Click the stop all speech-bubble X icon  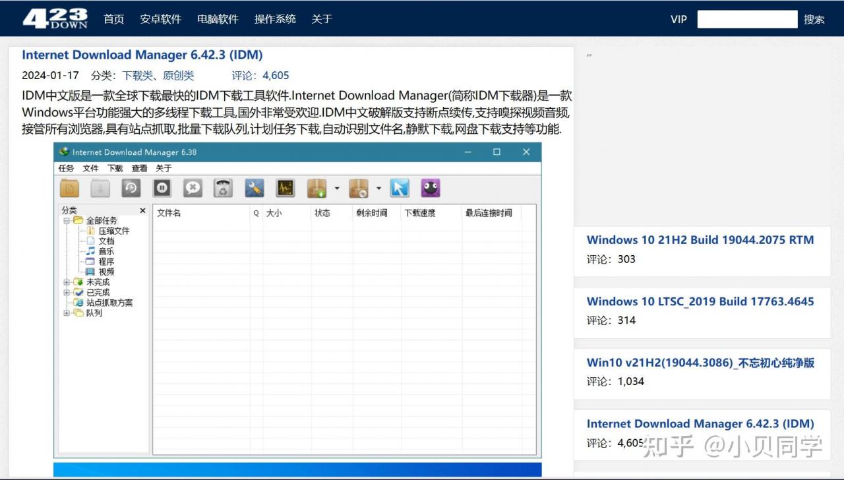point(193,189)
